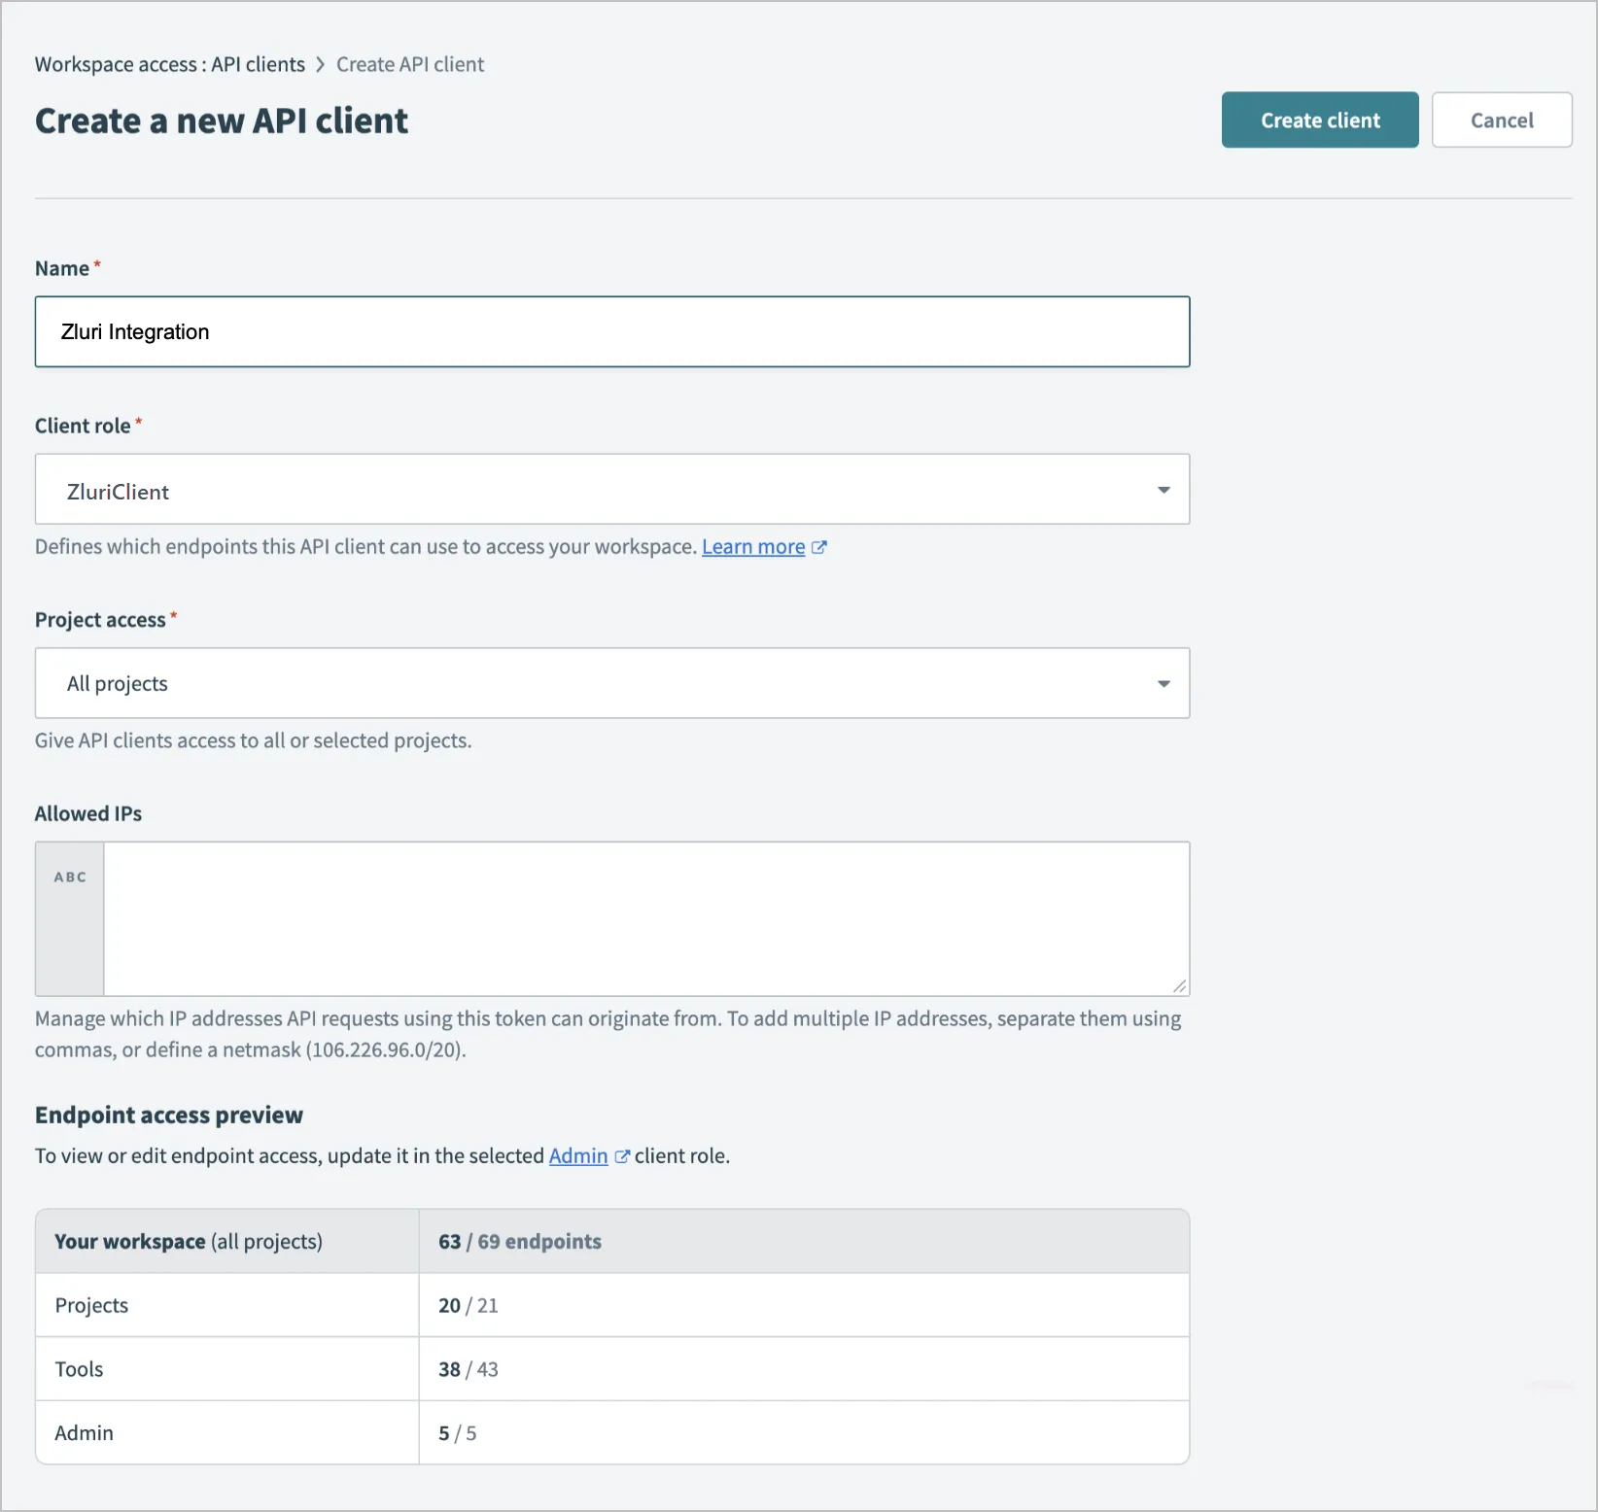
Task: Select the Projects row in endpoint preview
Action: click(611, 1305)
